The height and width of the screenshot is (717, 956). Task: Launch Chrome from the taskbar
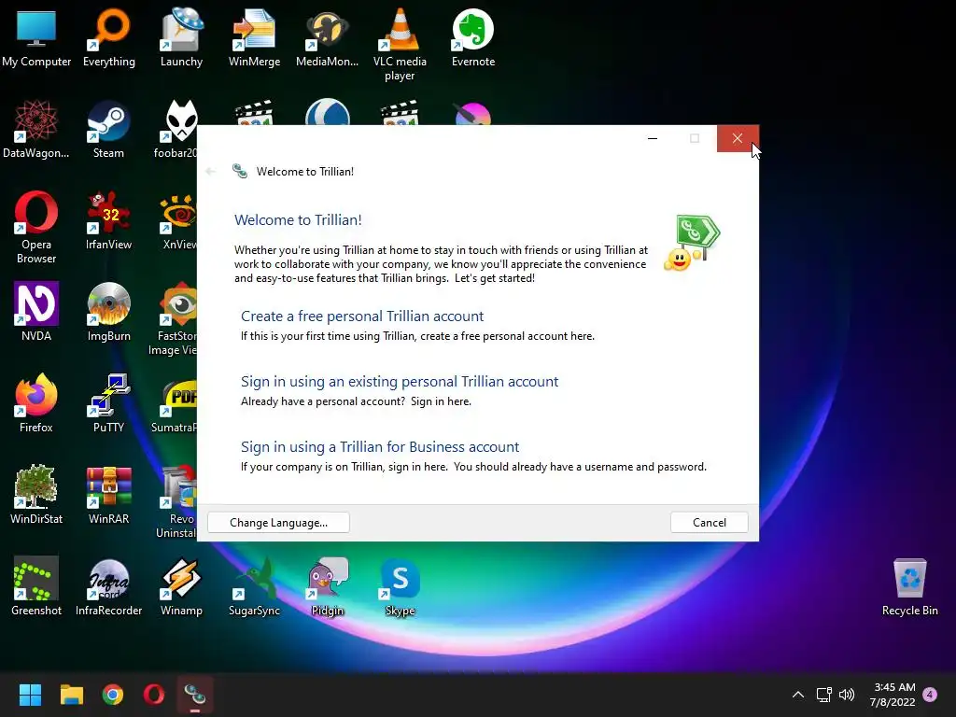click(x=113, y=695)
